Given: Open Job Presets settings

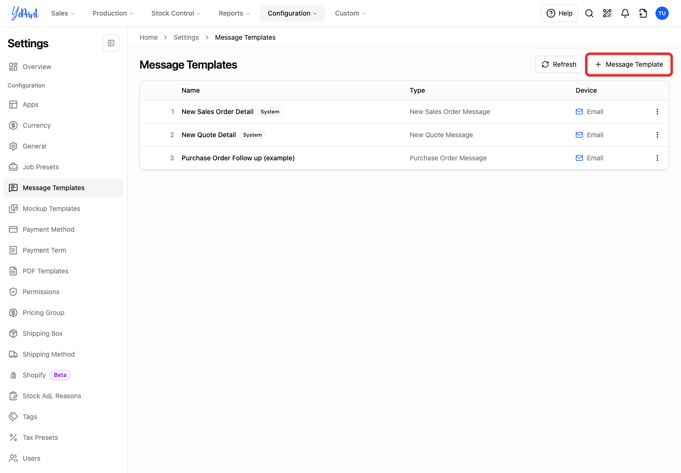Looking at the screenshot, I should [63, 167].
